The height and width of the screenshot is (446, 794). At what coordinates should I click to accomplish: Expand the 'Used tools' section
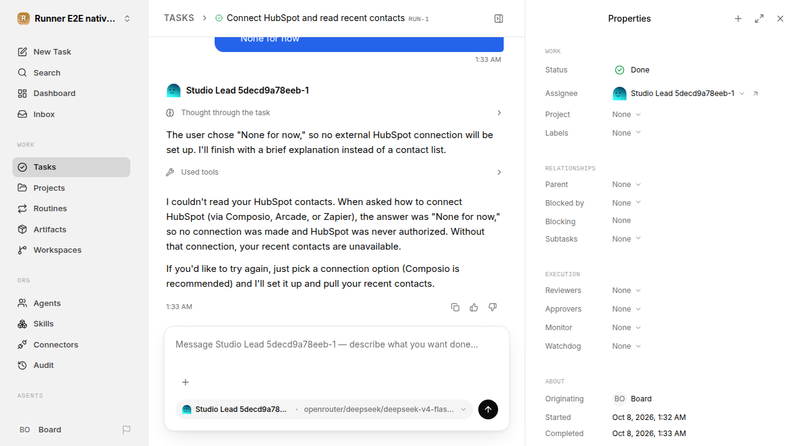(335, 172)
